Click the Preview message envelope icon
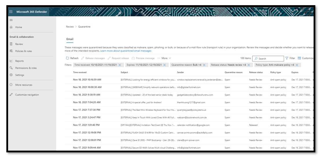Screen dimensions: 324x161 (x=133, y=58)
